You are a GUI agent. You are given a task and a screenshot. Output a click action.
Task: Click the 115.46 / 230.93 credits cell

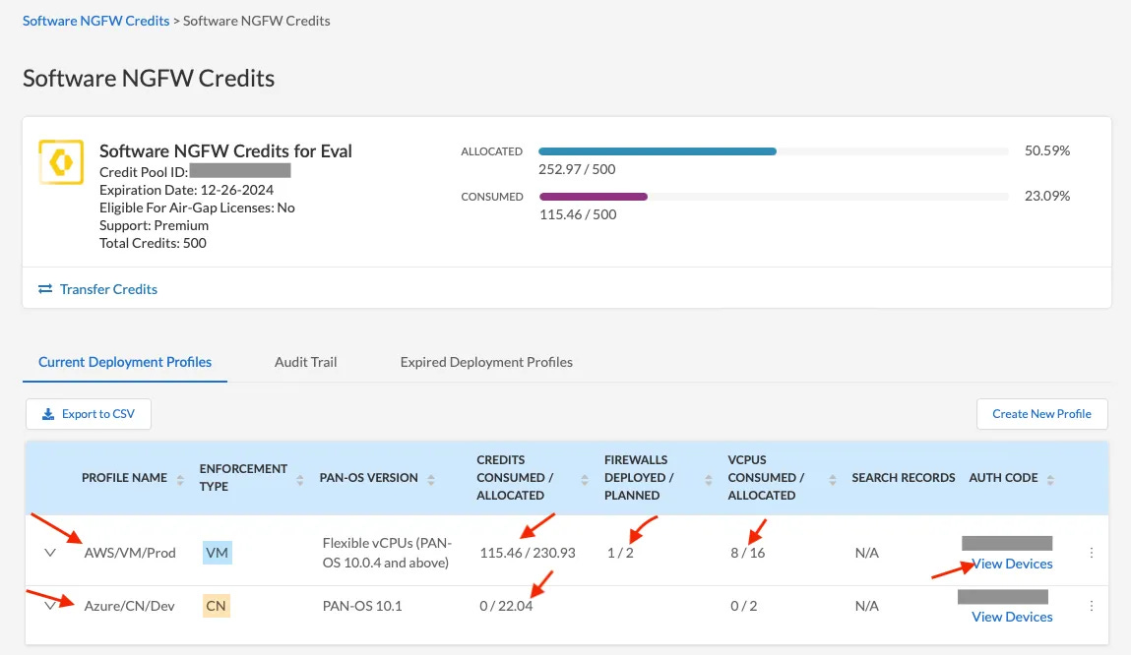528,553
